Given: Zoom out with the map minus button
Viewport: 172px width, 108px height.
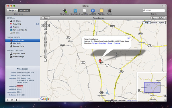Looking at the screenshot, I should coord(45,60).
